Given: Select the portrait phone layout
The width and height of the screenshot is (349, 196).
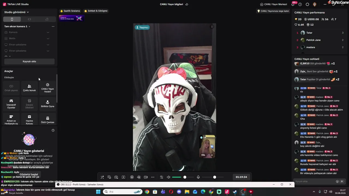Looking at the screenshot, I should [x=12, y=19].
